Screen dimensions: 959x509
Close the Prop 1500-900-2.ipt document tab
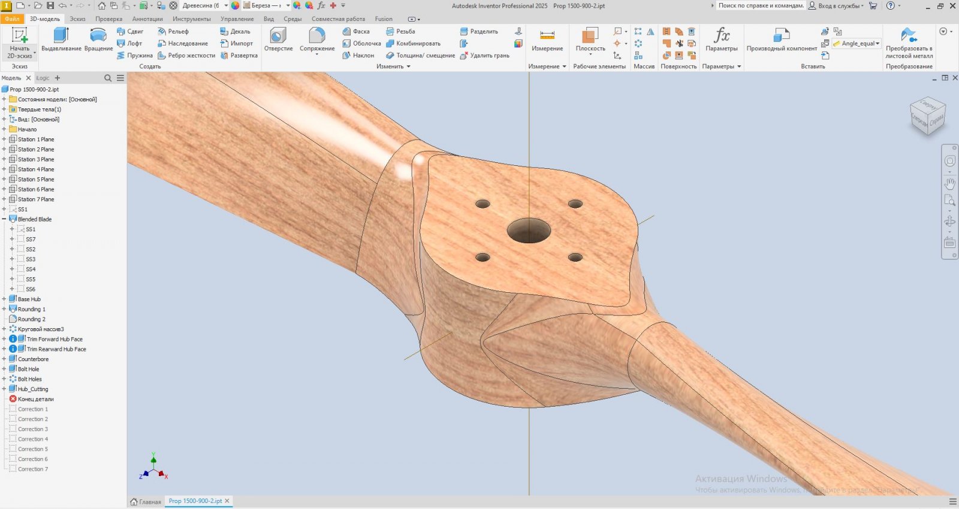click(x=227, y=501)
